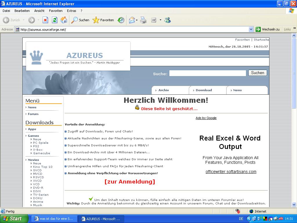Open News in the sidebar Menü
The image size is (297, 223).
tap(32, 107)
